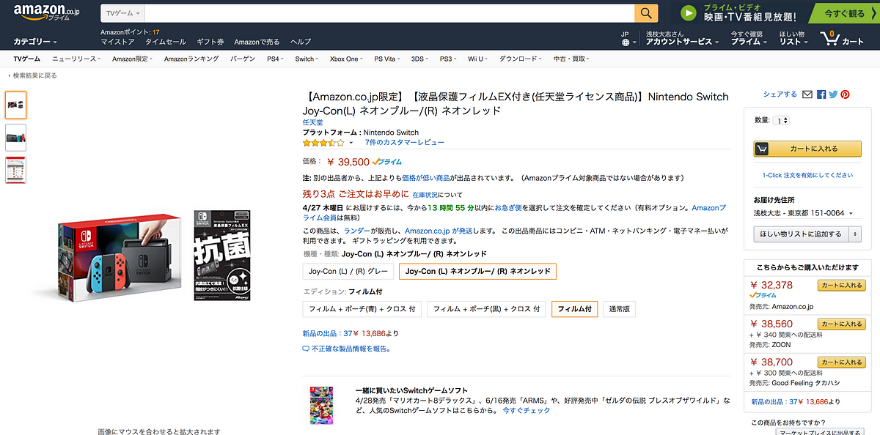
Task: Add the ¥38,700 Good Feeling offer to cart
Action: tap(841, 362)
